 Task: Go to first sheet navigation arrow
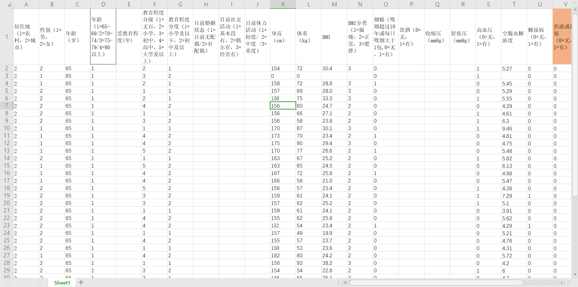(x=8, y=282)
